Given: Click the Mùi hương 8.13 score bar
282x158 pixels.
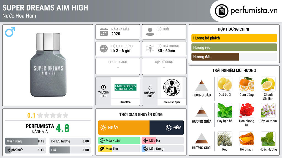Looking at the screenshot, I should click(25, 141).
